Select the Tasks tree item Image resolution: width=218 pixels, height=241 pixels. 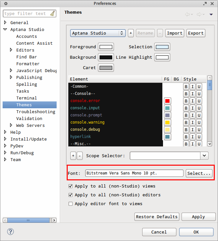pos(23,91)
